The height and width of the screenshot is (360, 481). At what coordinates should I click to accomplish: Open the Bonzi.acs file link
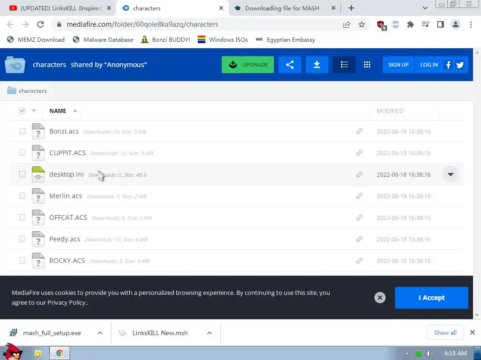pos(64,131)
